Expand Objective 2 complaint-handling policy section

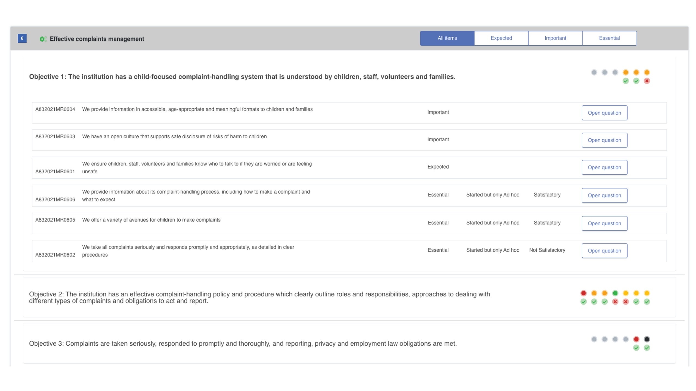click(x=259, y=298)
